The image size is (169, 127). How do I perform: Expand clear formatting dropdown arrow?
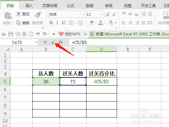[x=116, y=23]
